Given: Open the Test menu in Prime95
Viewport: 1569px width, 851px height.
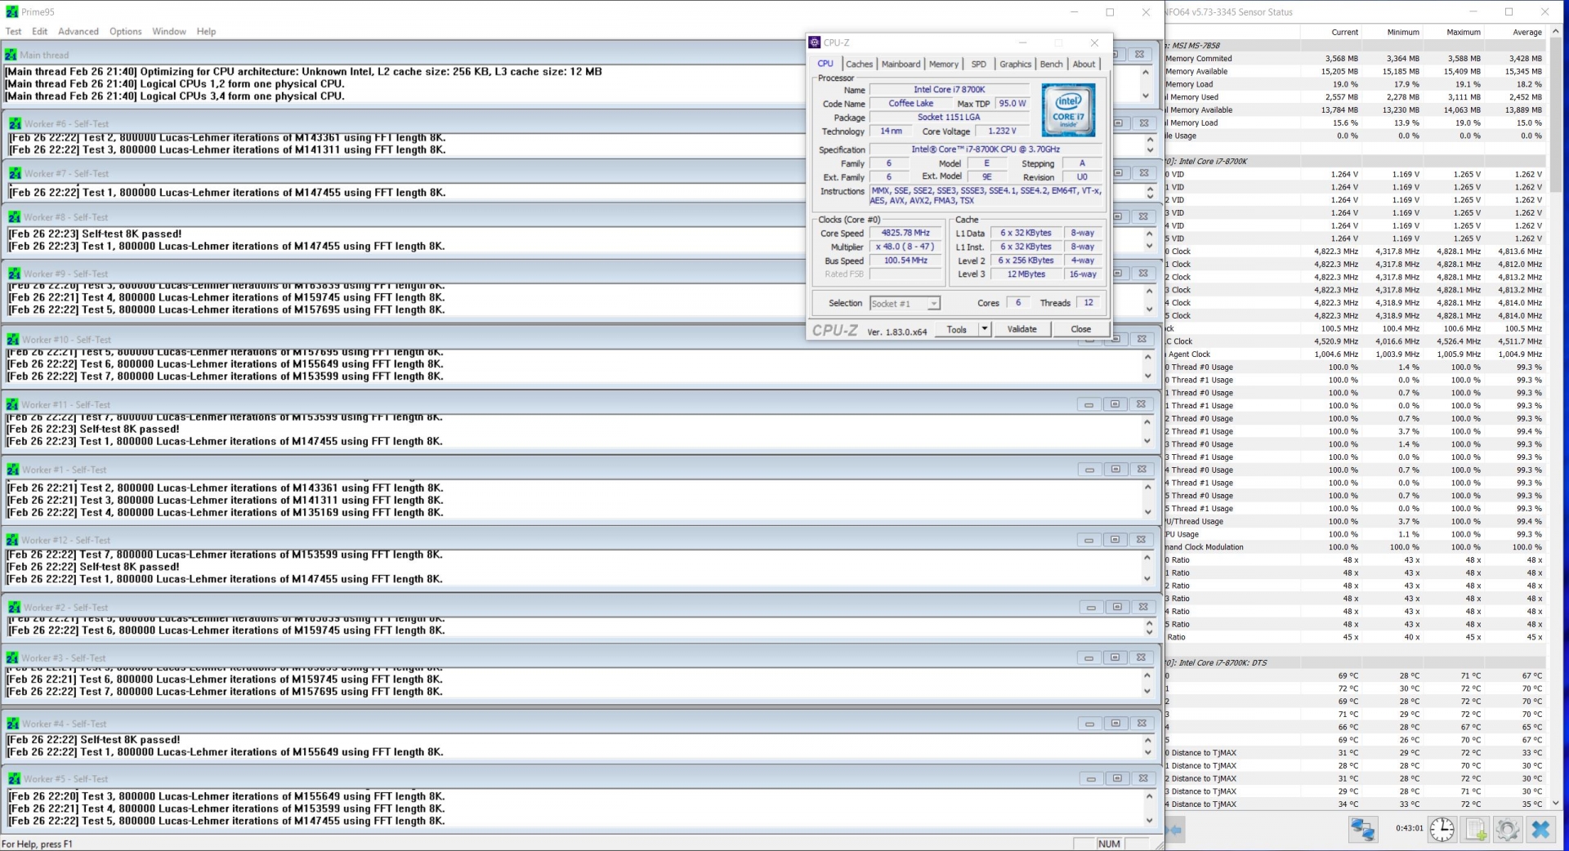Looking at the screenshot, I should point(13,31).
